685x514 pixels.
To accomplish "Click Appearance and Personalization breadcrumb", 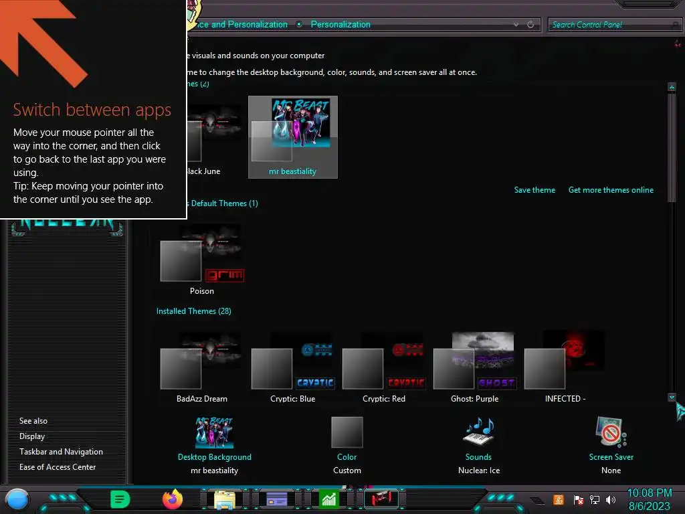I will 238,25.
